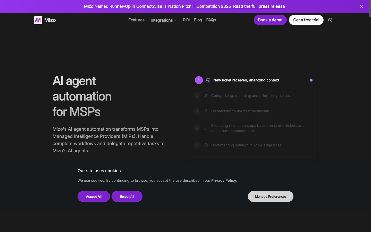This screenshot has height=232, width=371.
Task: Click the person icon for dispatching step
Action: 206,111
